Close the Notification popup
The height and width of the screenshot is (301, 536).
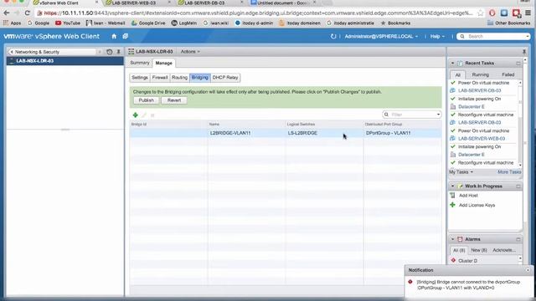(528, 270)
